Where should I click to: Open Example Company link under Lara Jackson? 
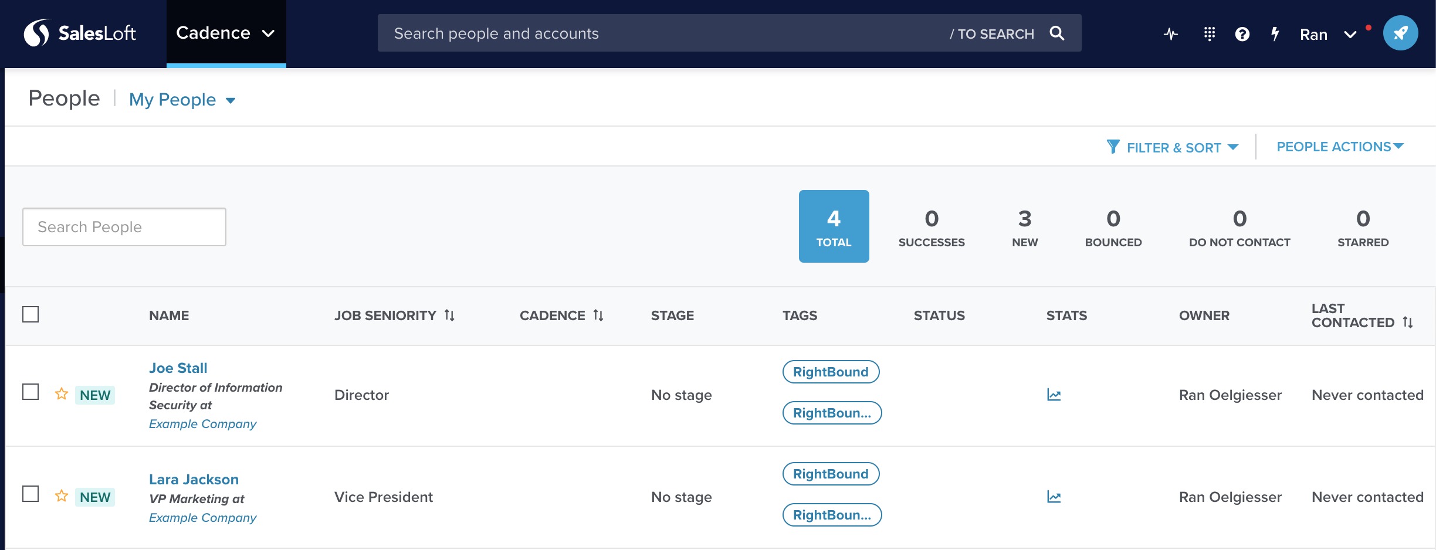(x=202, y=518)
